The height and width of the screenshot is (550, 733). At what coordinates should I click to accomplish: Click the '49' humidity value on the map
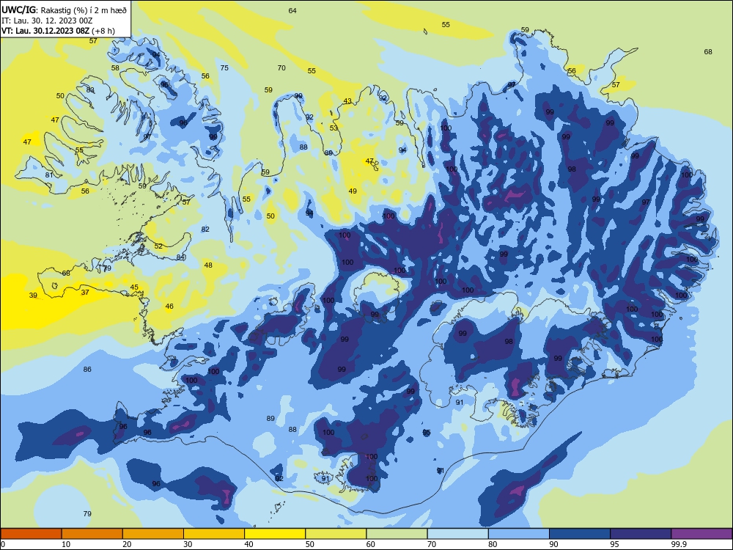[353, 191]
